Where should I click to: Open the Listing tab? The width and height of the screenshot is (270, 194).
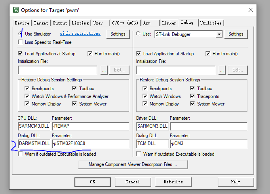tap(80, 23)
